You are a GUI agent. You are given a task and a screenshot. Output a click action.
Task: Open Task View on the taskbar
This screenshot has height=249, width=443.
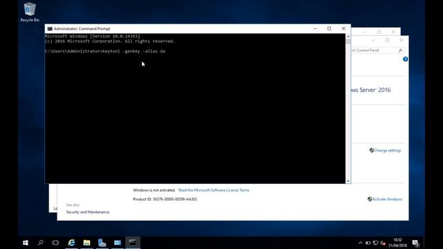(x=55, y=243)
